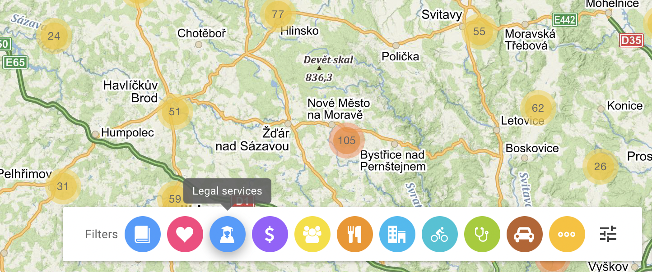Click the orange 105 cluster marker
This screenshot has height=272, width=652.
347,141
